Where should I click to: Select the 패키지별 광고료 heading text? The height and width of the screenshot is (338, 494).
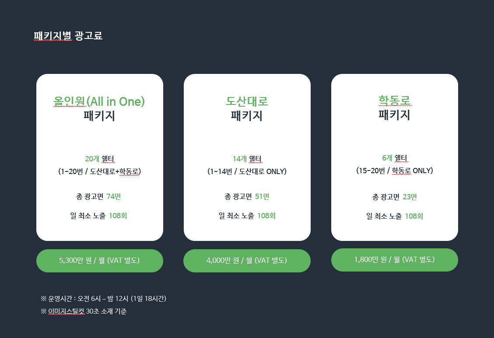pyautogui.click(x=68, y=36)
